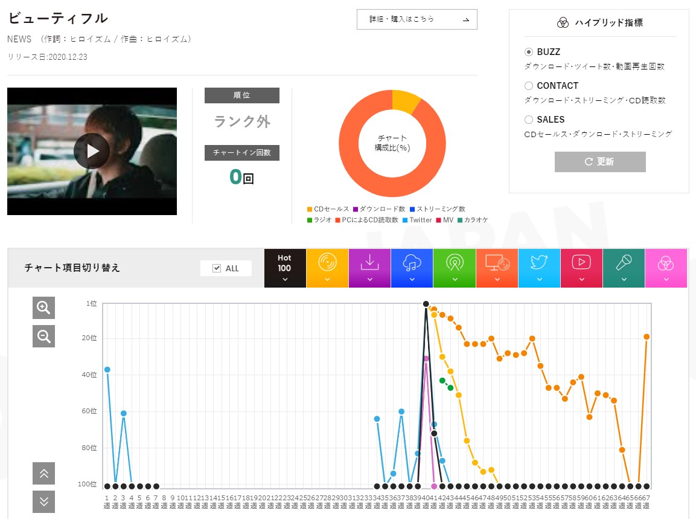Click the CDセールス legend swatch

click(x=310, y=209)
